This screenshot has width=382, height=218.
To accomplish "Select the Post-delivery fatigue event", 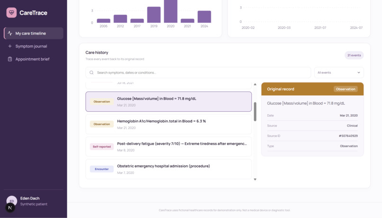I will [169, 146].
